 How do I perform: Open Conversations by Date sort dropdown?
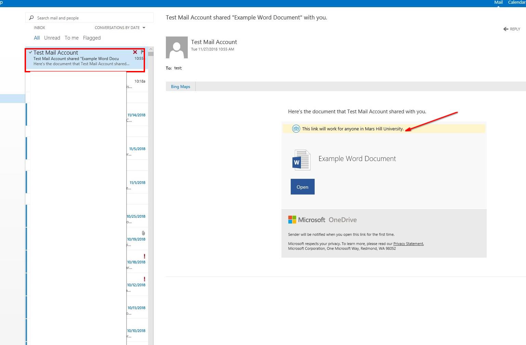[120, 28]
